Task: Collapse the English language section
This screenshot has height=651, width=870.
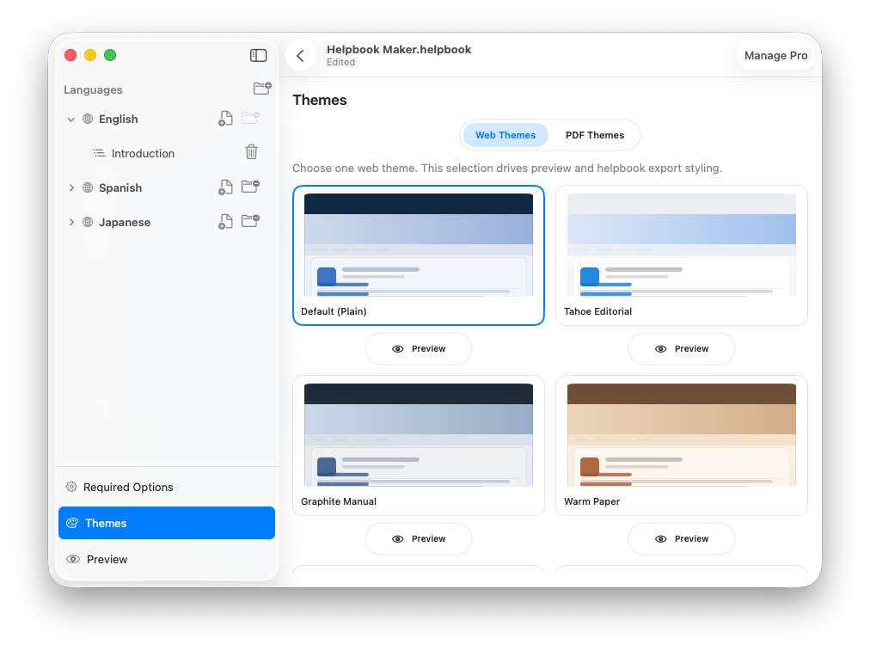Action: click(71, 120)
